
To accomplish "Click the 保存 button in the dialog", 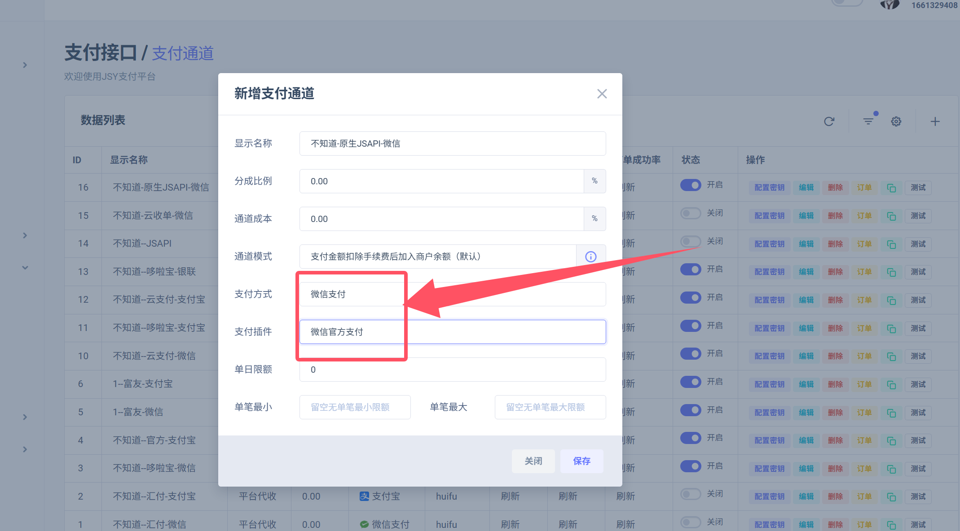I will pos(581,461).
